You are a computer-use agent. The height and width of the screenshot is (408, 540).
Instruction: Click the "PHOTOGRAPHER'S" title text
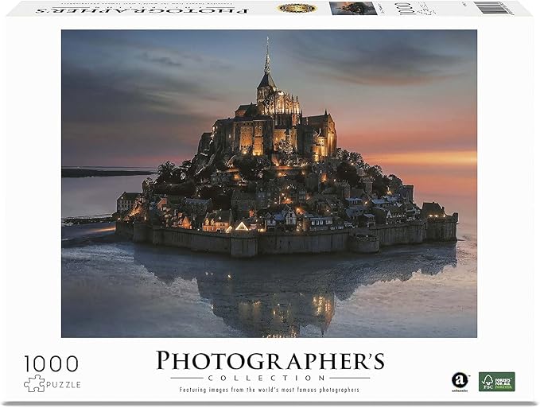(270, 361)
